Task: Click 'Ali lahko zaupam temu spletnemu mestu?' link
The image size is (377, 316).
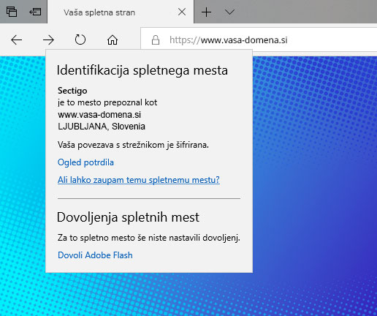Action: tap(139, 180)
